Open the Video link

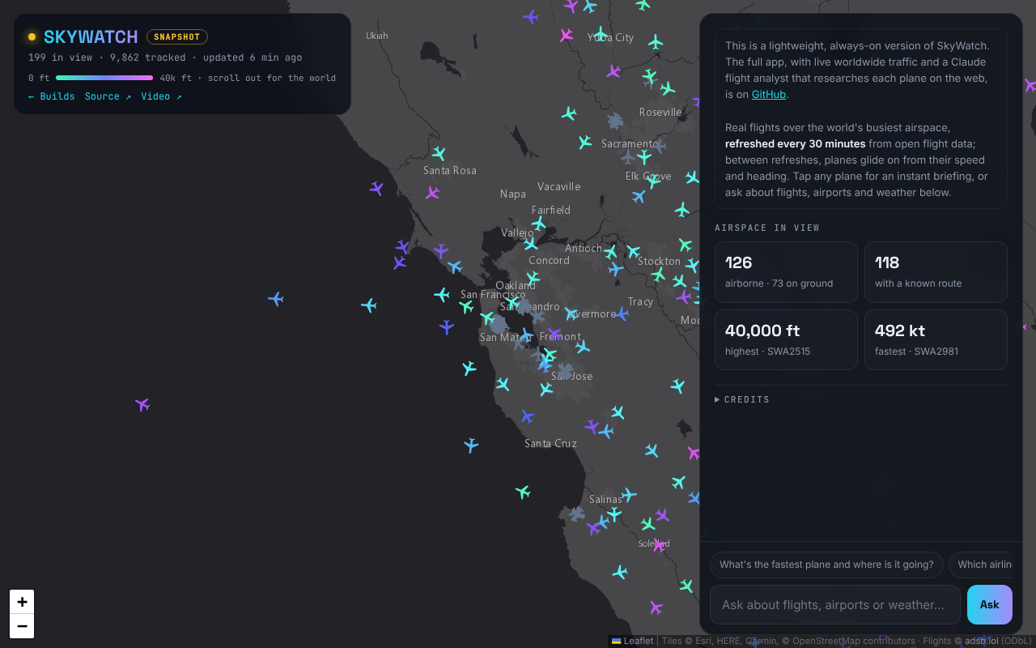pos(161,96)
